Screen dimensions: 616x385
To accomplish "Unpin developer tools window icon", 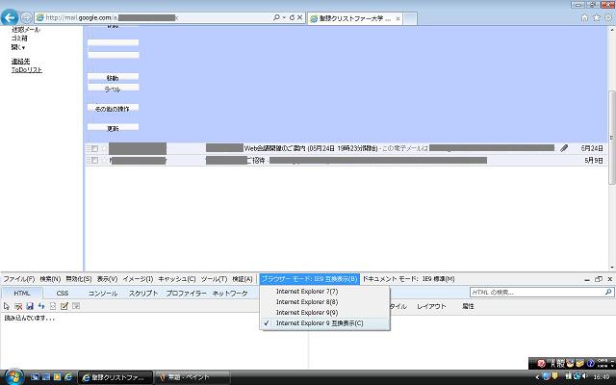I will [599, 279].
